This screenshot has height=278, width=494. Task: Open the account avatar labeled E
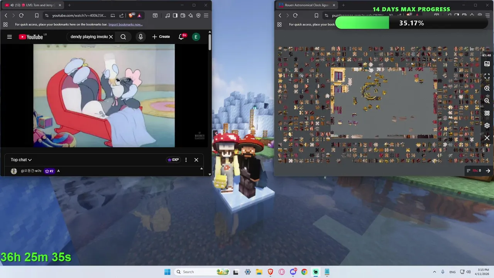pyautogui.click(x=196, y=37)
